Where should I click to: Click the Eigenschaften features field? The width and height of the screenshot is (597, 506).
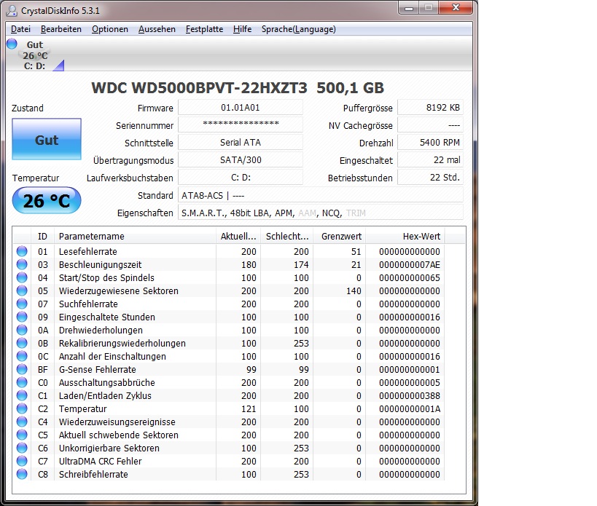(321, 213)
